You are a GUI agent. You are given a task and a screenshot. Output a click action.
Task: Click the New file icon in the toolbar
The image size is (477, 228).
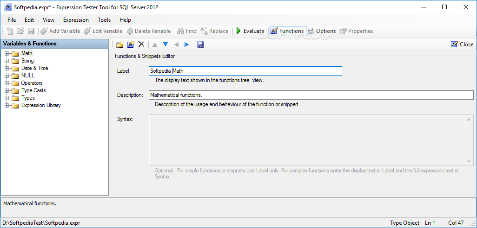coord(10,31)
